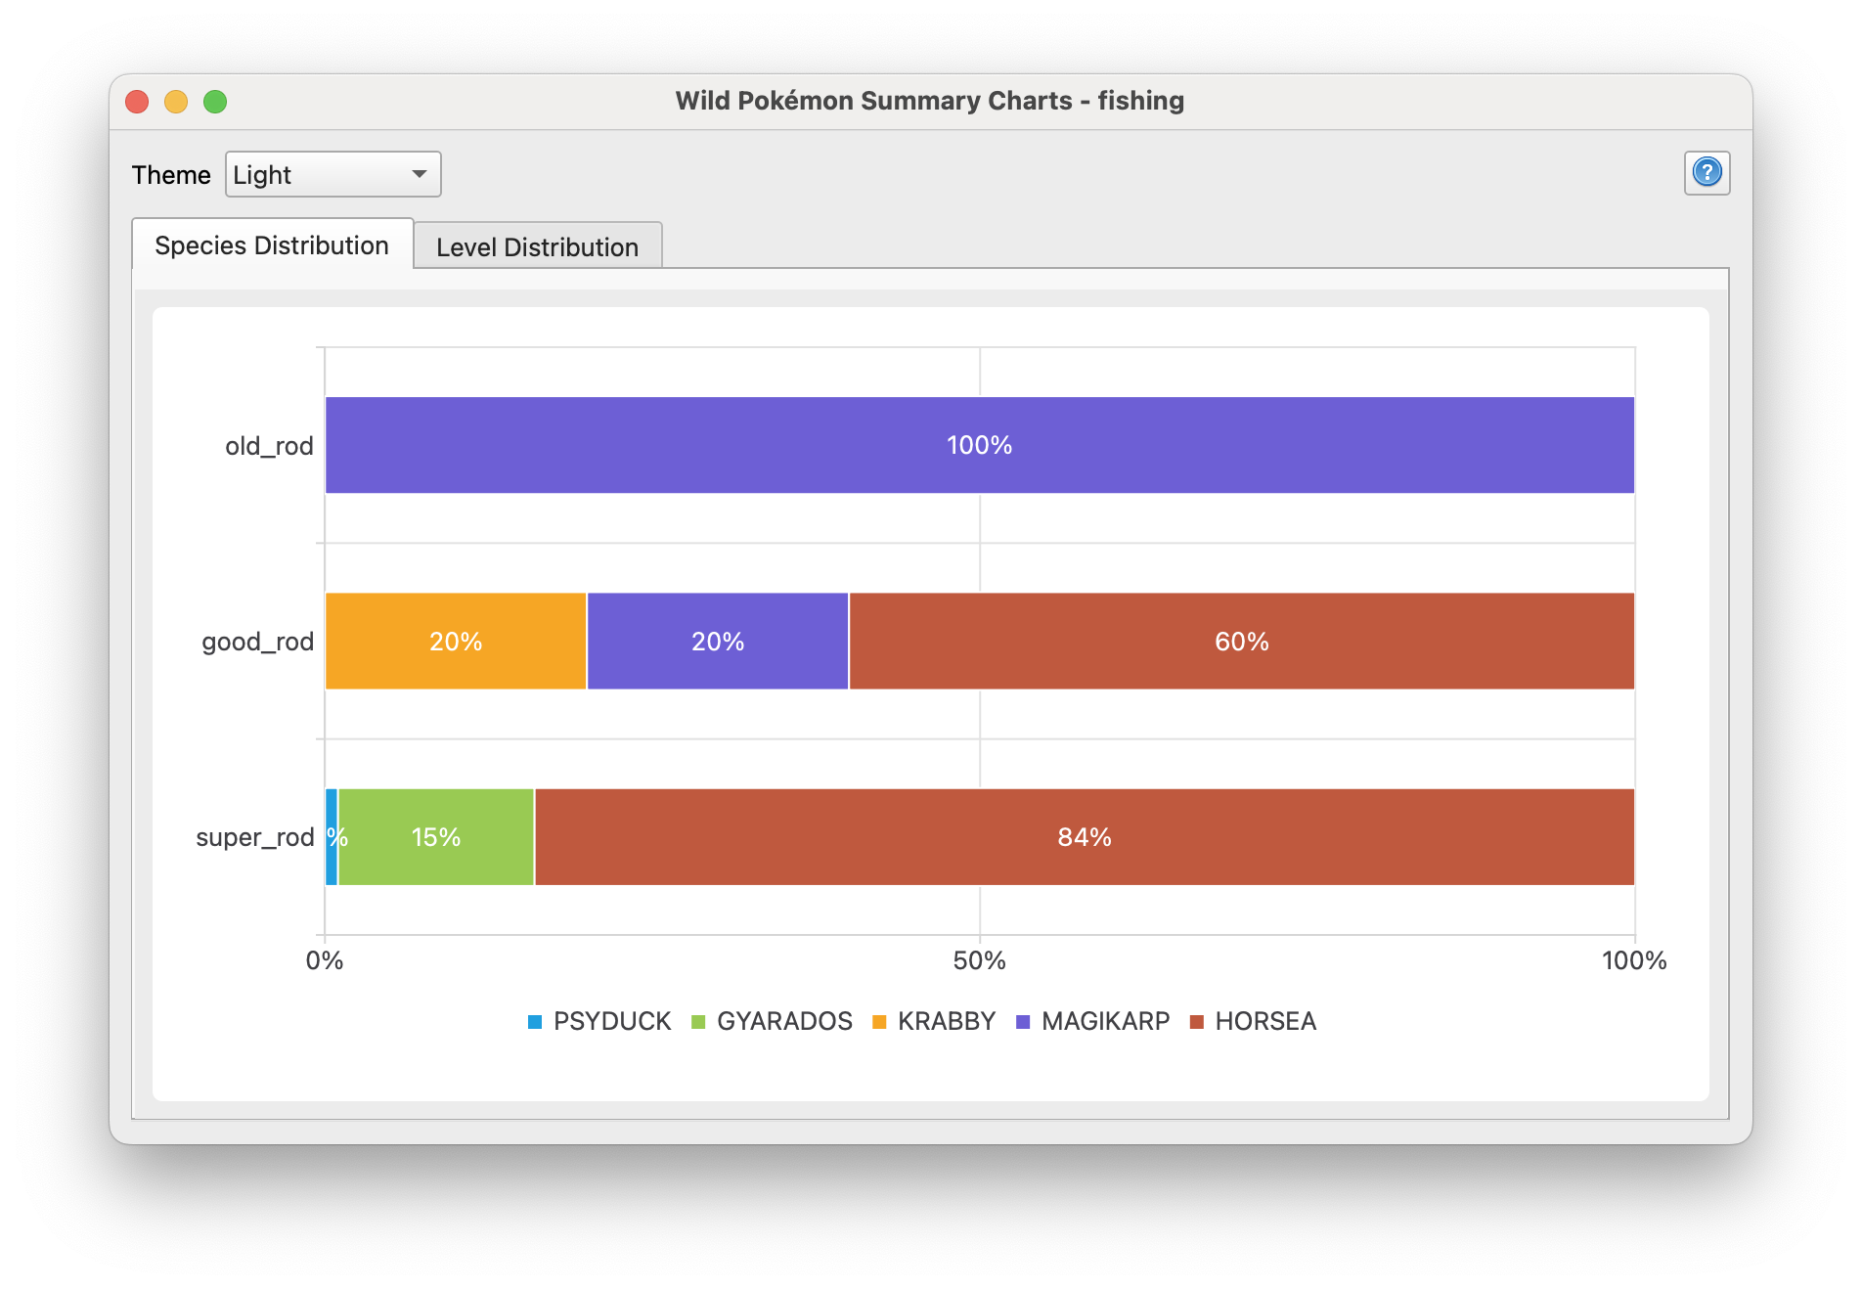Viewport: 1862px width, 1289px height.
Task: Click the good_rod 60% Horsea segment
Action: [x=1242, y=642]
